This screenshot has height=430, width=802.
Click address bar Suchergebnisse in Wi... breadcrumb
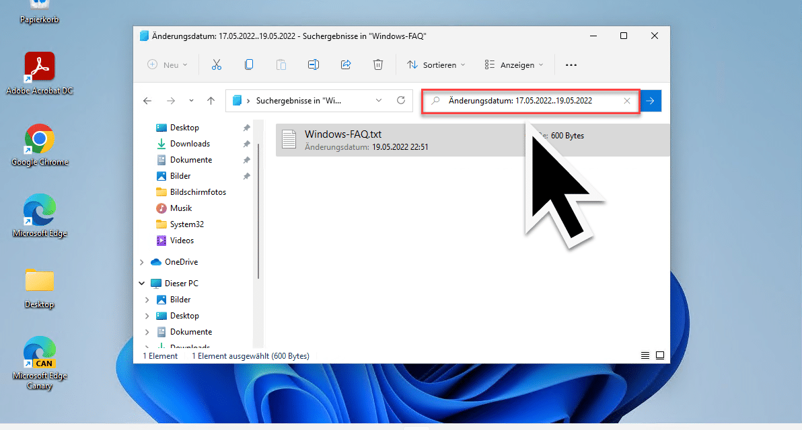pyautogui.click(x=299, y=101)
